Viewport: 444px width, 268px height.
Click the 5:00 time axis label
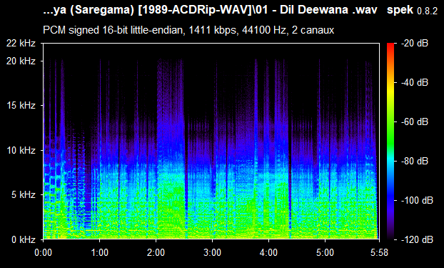click(x=325, y=252)
